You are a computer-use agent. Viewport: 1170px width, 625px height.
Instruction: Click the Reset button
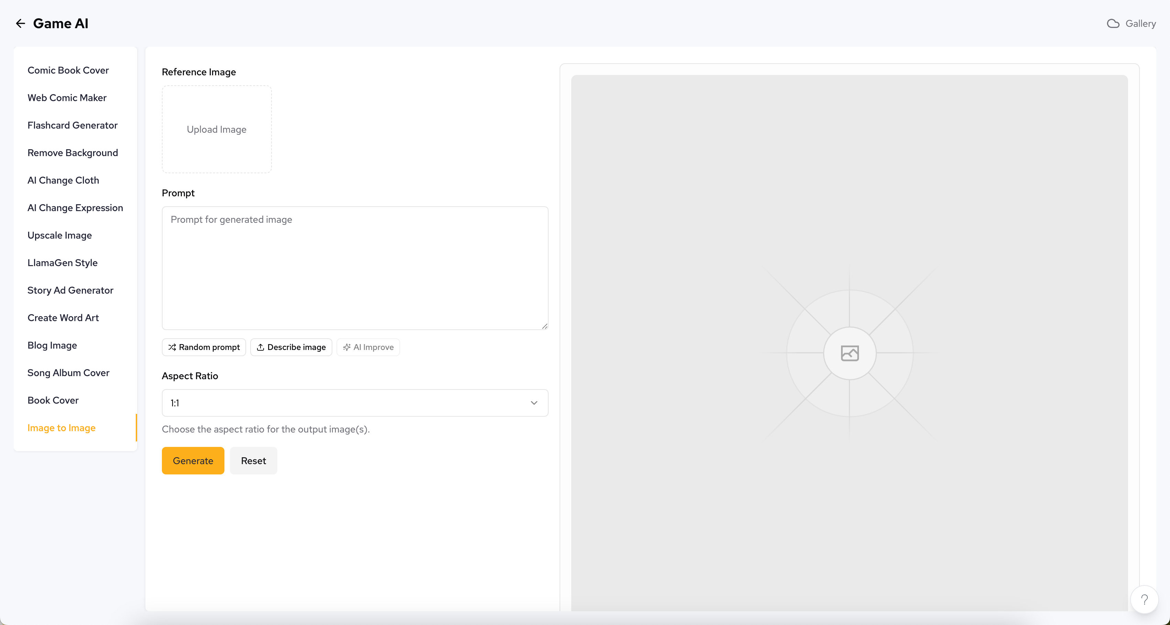[x=253, y=461]
